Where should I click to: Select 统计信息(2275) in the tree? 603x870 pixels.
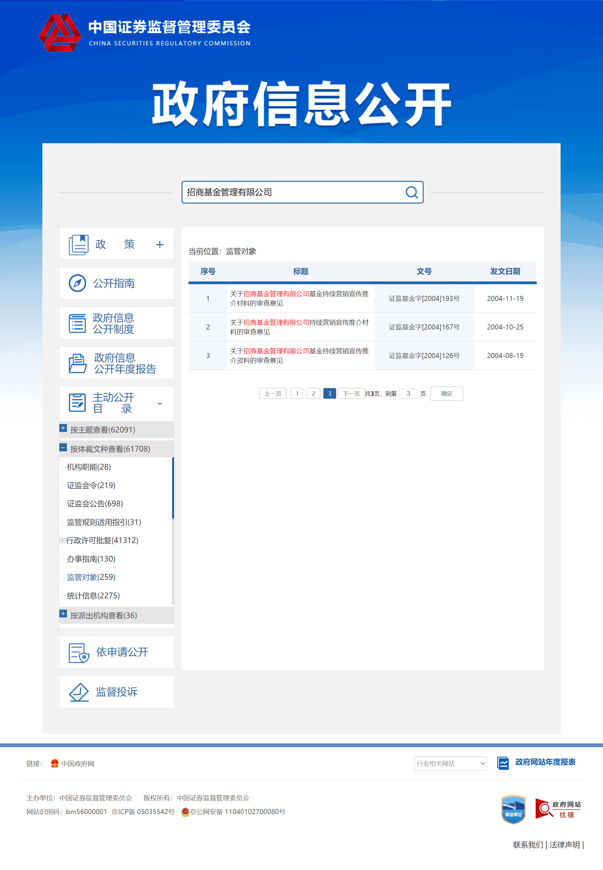(x=93, y=596)
